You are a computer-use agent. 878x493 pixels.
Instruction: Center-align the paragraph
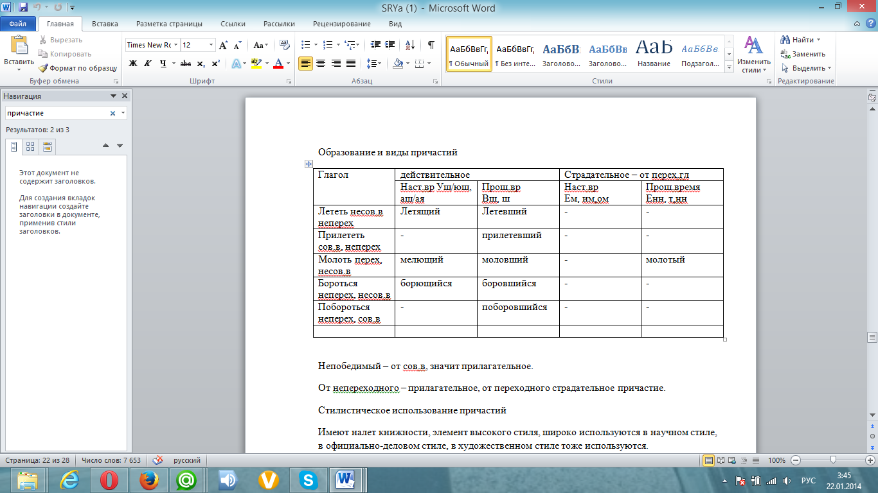320,64
